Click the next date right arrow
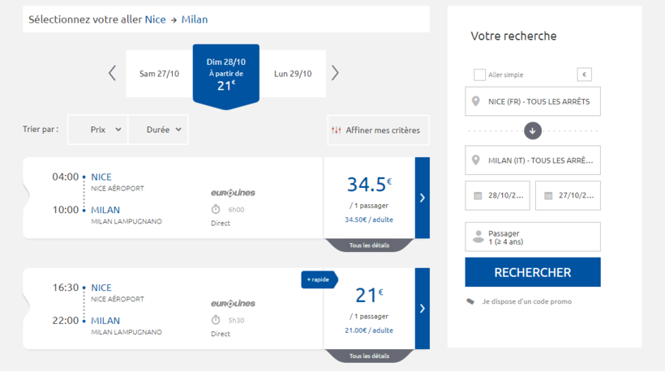Screen dimensions: 665x371 335,74
